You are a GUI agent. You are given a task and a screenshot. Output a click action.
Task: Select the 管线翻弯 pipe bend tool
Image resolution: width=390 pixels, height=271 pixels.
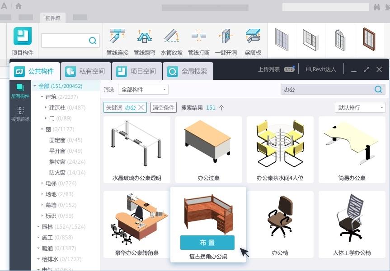[145, 41]
